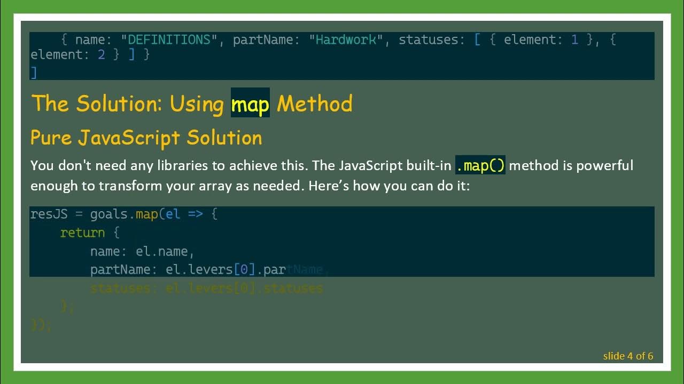Click the "[0]" index in partName line

point(244,269)
